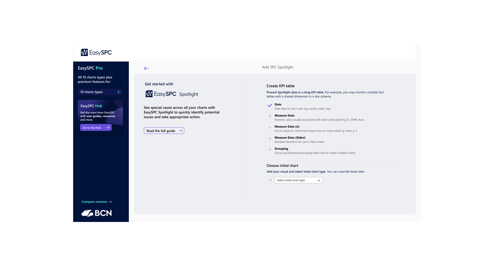Open the Select initial chart type dropdown
The height and width of the screenshot is (269, 491).
(x=298, y=180)
